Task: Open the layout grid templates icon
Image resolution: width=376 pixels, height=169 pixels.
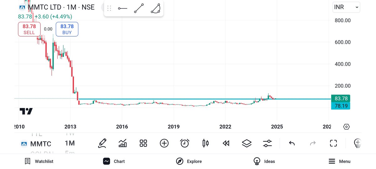Action: [143, 143]
